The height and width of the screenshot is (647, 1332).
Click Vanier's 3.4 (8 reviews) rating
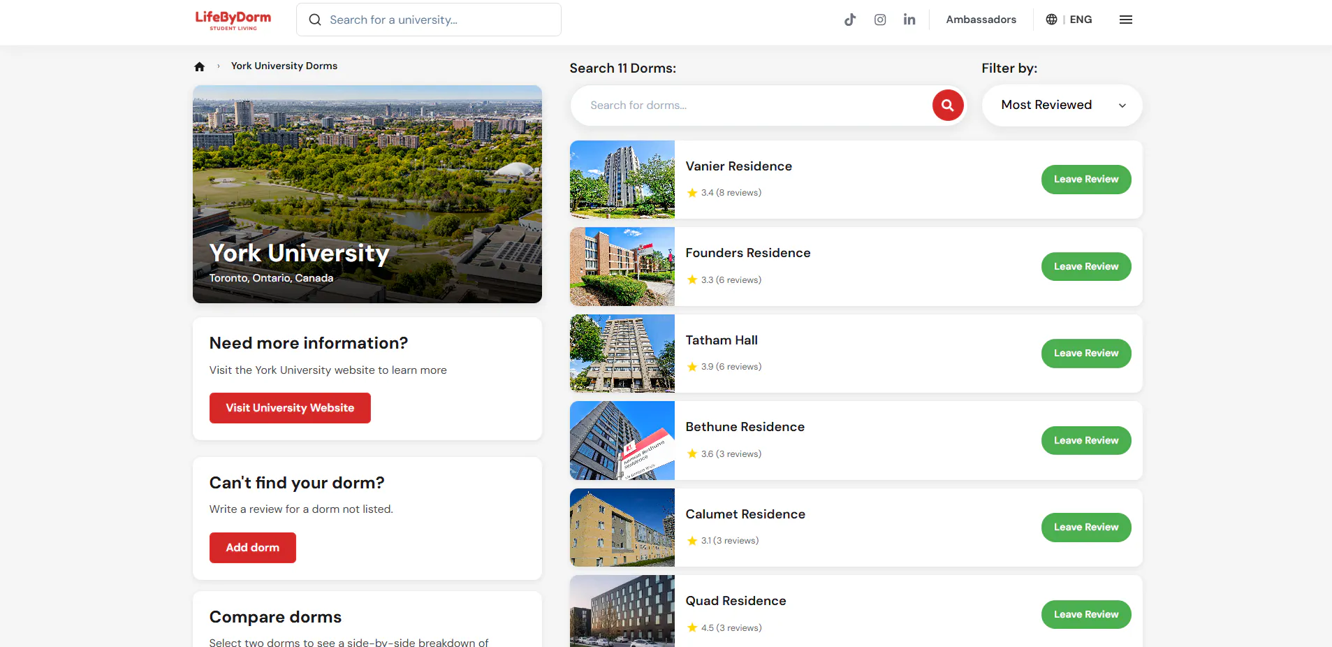(724, 193)
